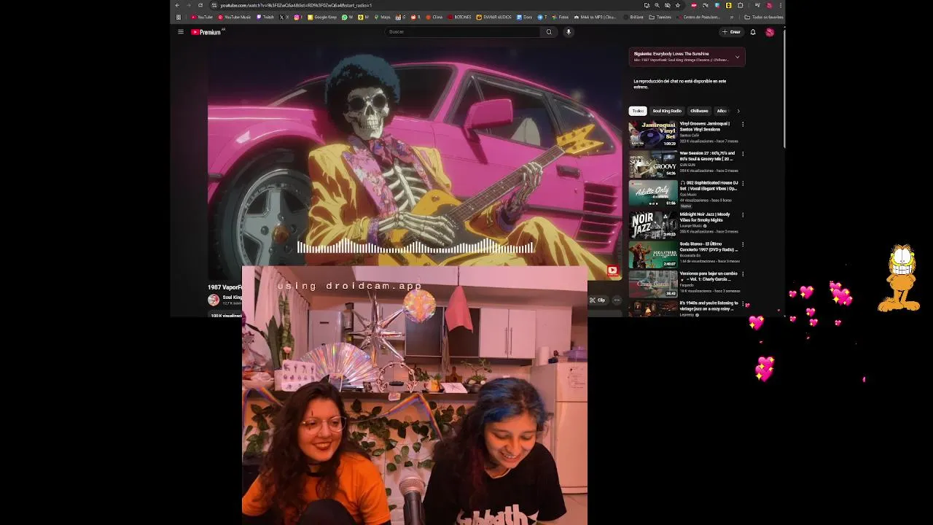Viewport: 933px width, 525px height.
Task: Open Wav Session 27 video thumbnail
Action: click(x=653, y=164)
